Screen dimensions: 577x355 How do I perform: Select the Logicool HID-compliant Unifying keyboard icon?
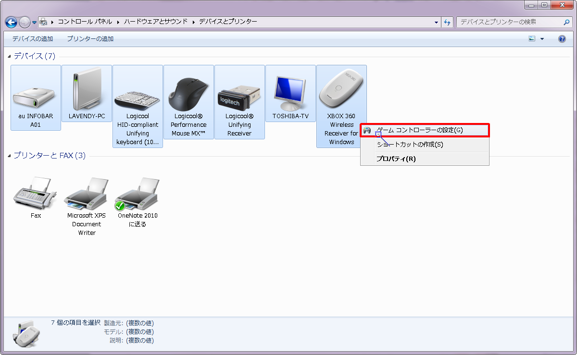(138, 106)
